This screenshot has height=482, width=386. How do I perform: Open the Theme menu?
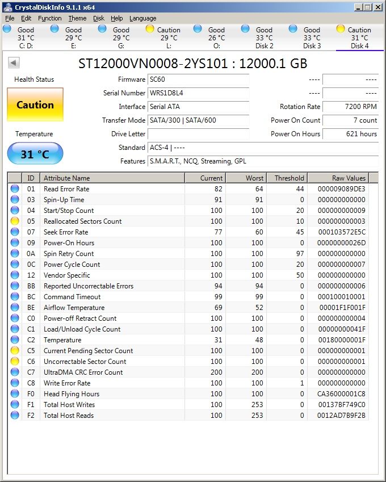point(77,18)
